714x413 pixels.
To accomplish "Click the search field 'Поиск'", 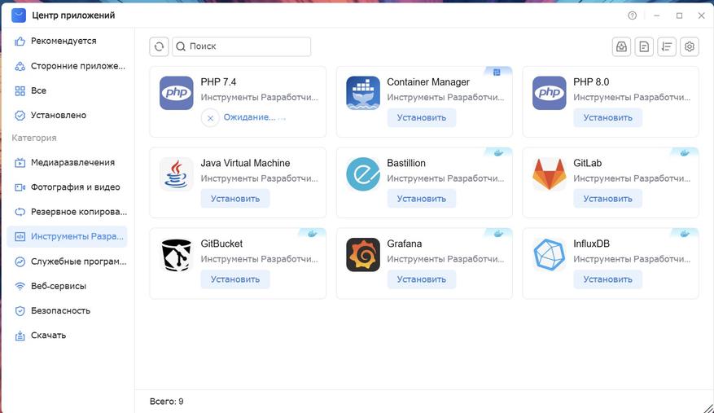I will [241, 46].
